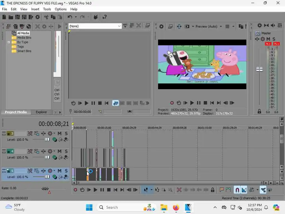Viewport: 285px width, 214px height.
Task: Open the Tools menu
Action: 47,9
